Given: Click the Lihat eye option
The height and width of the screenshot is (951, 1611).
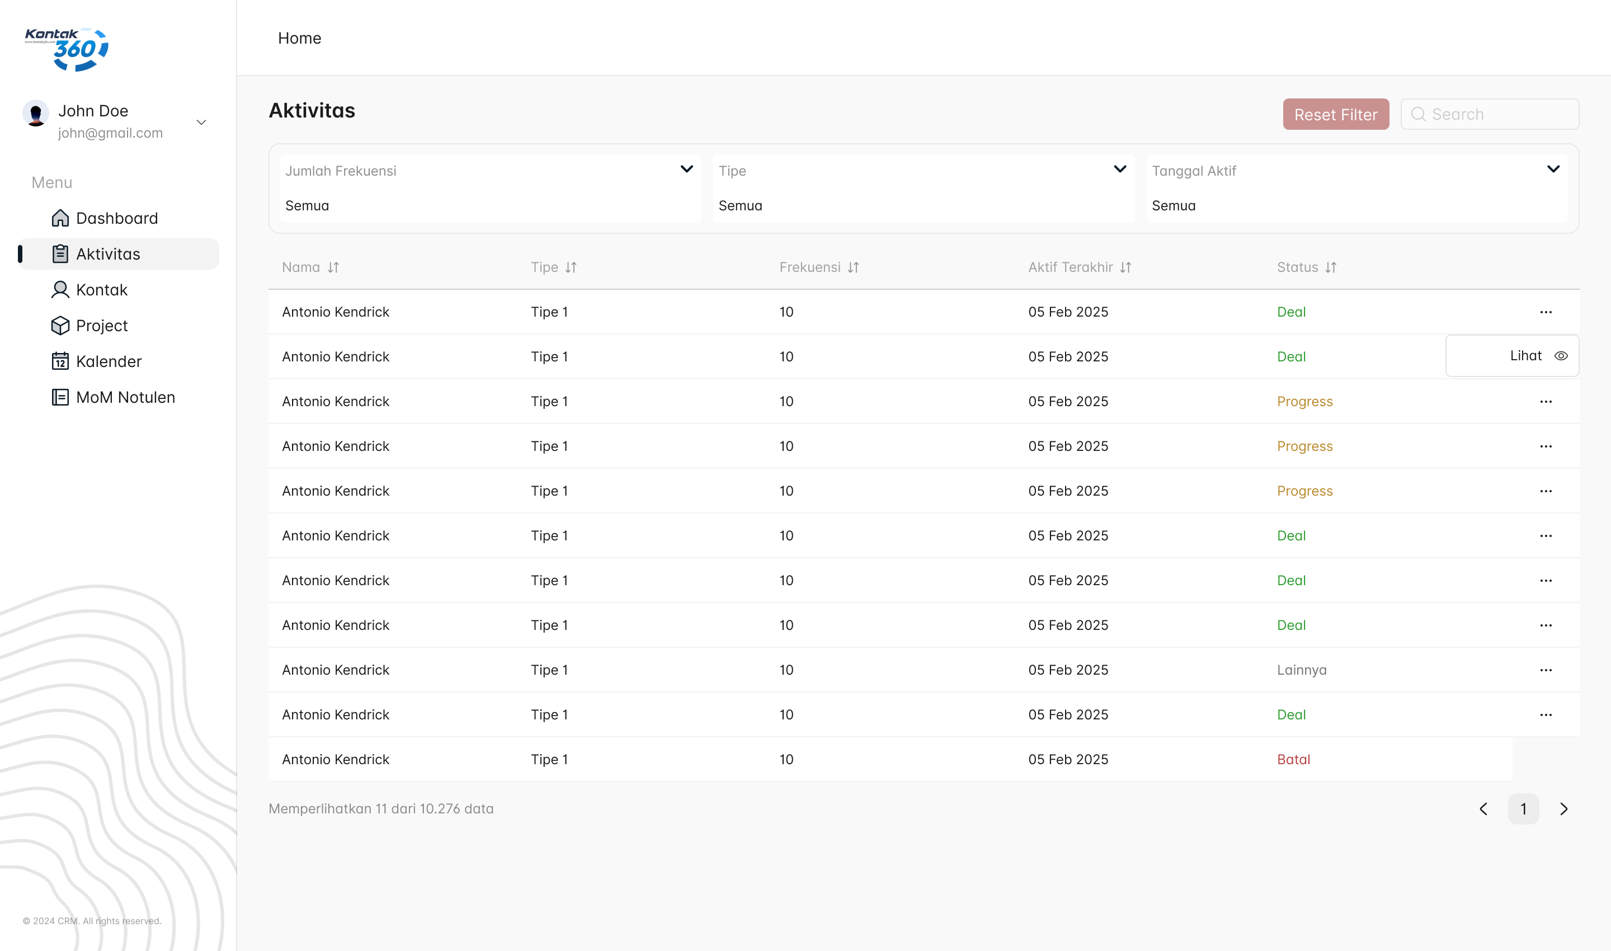Looking at the screenshot, I should (x=1538, y=356).
